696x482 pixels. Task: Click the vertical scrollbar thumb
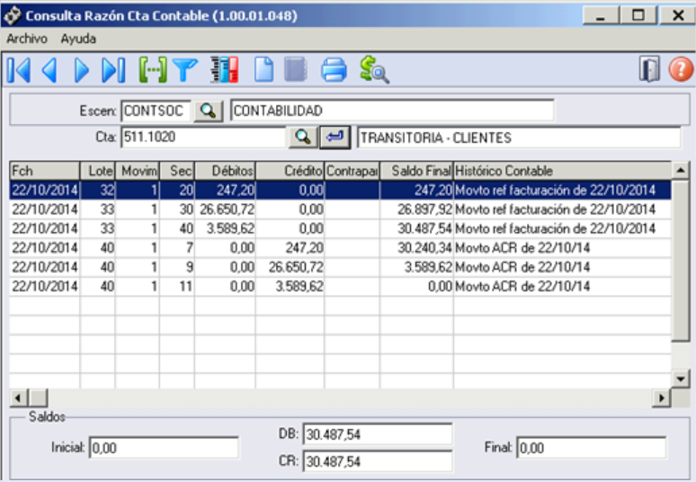click(681, 260)
